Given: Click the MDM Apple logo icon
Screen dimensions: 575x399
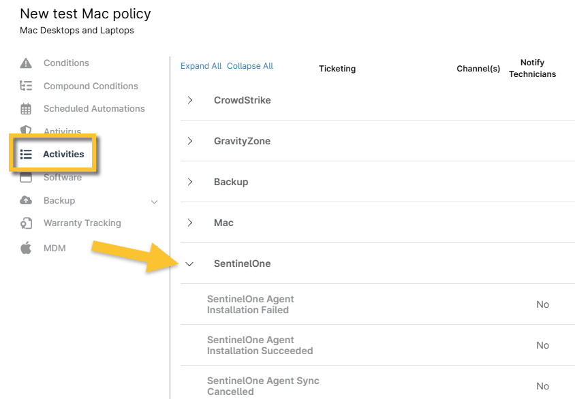Looking at the screenshot, I should (x=26, y=248).
